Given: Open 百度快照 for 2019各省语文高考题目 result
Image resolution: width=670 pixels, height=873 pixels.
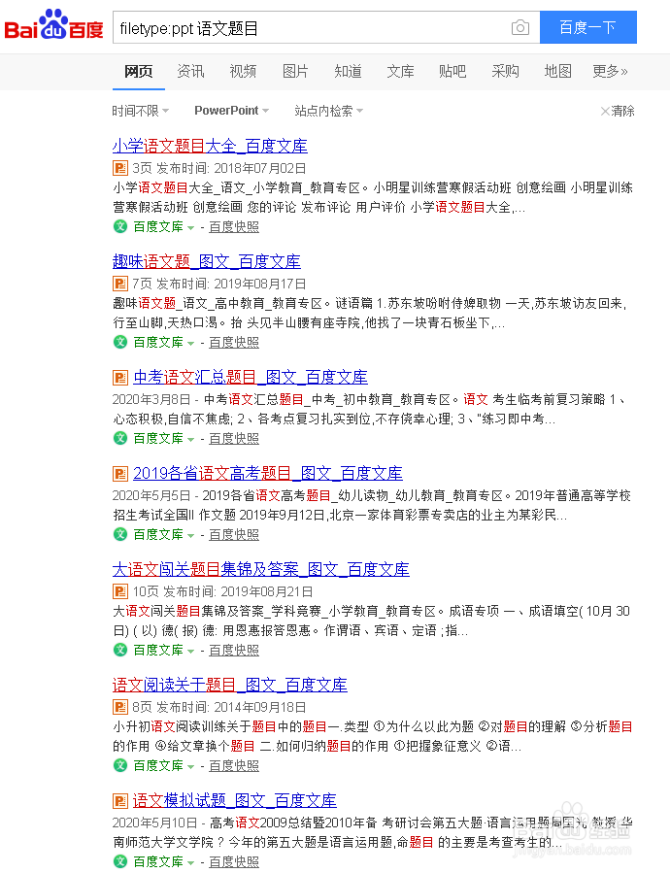Looking at the screenshot, I should coord(234,534).
